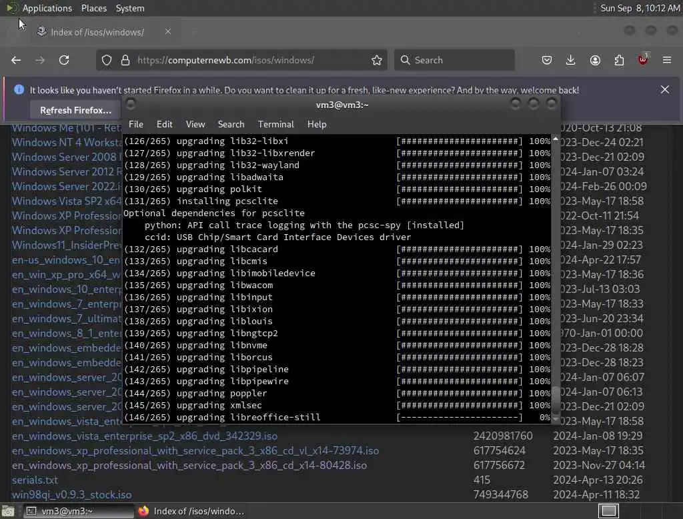Open the Windows Server 2022 link
Viewport: 683px width, 519px height.
click(67, 186)
